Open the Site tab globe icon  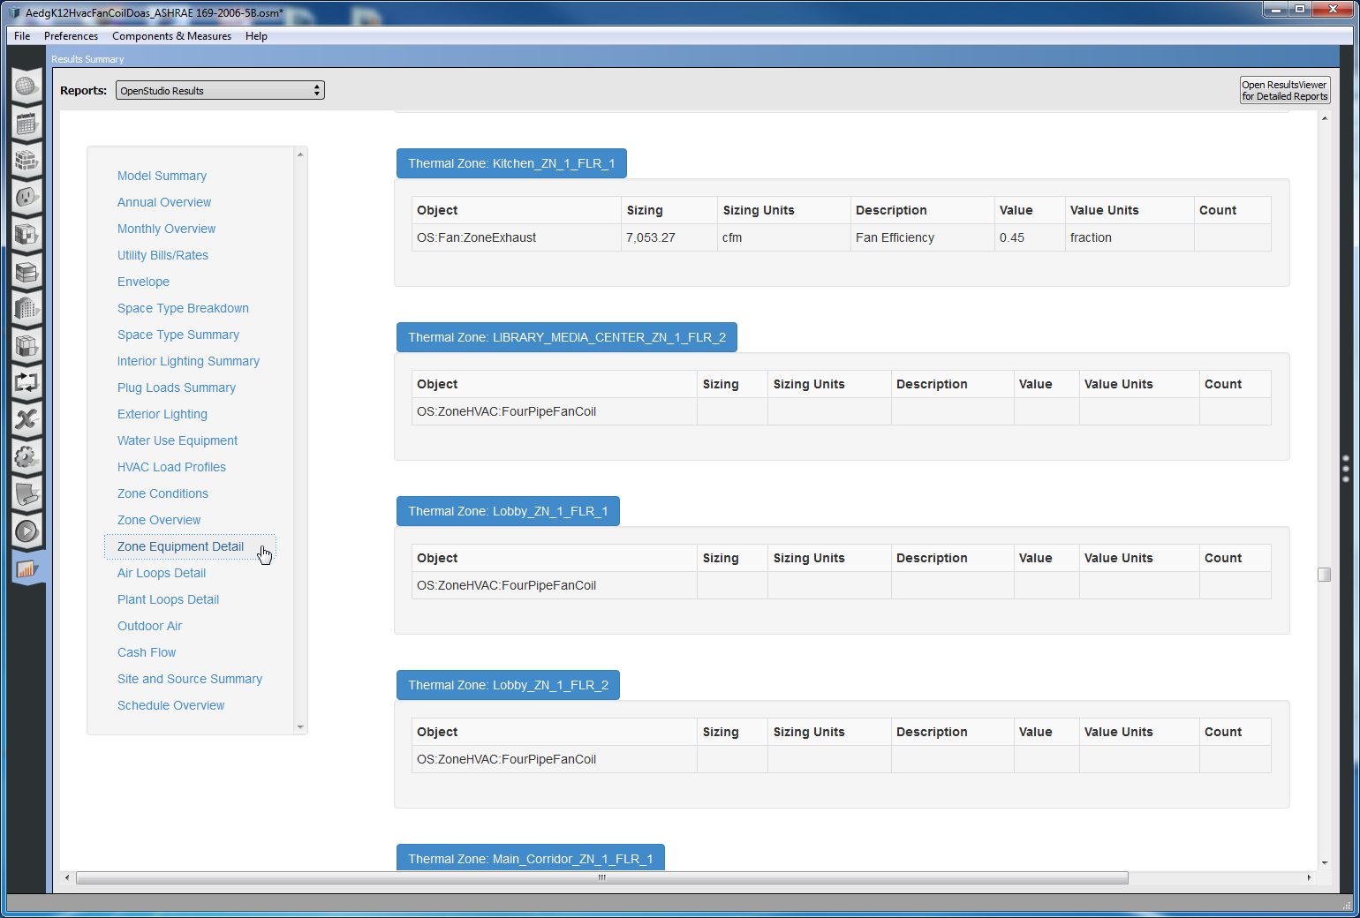pos(26,87)
